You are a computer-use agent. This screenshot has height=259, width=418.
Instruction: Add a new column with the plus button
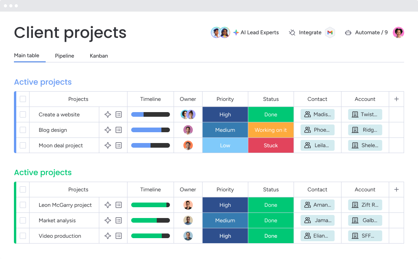(396, 99)
